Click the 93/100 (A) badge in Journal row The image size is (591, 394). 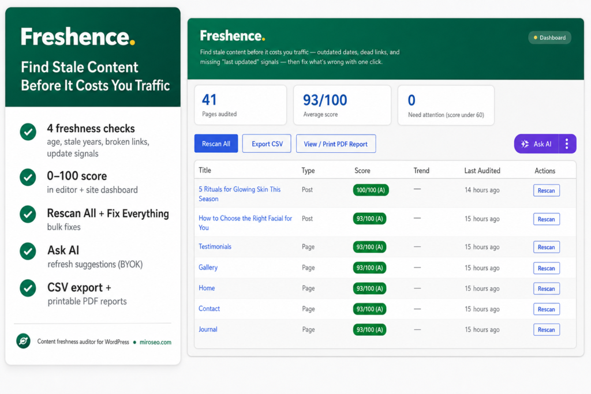[370, 329]
